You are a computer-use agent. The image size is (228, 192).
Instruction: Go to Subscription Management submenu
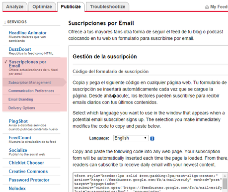(x=30, y=83)
